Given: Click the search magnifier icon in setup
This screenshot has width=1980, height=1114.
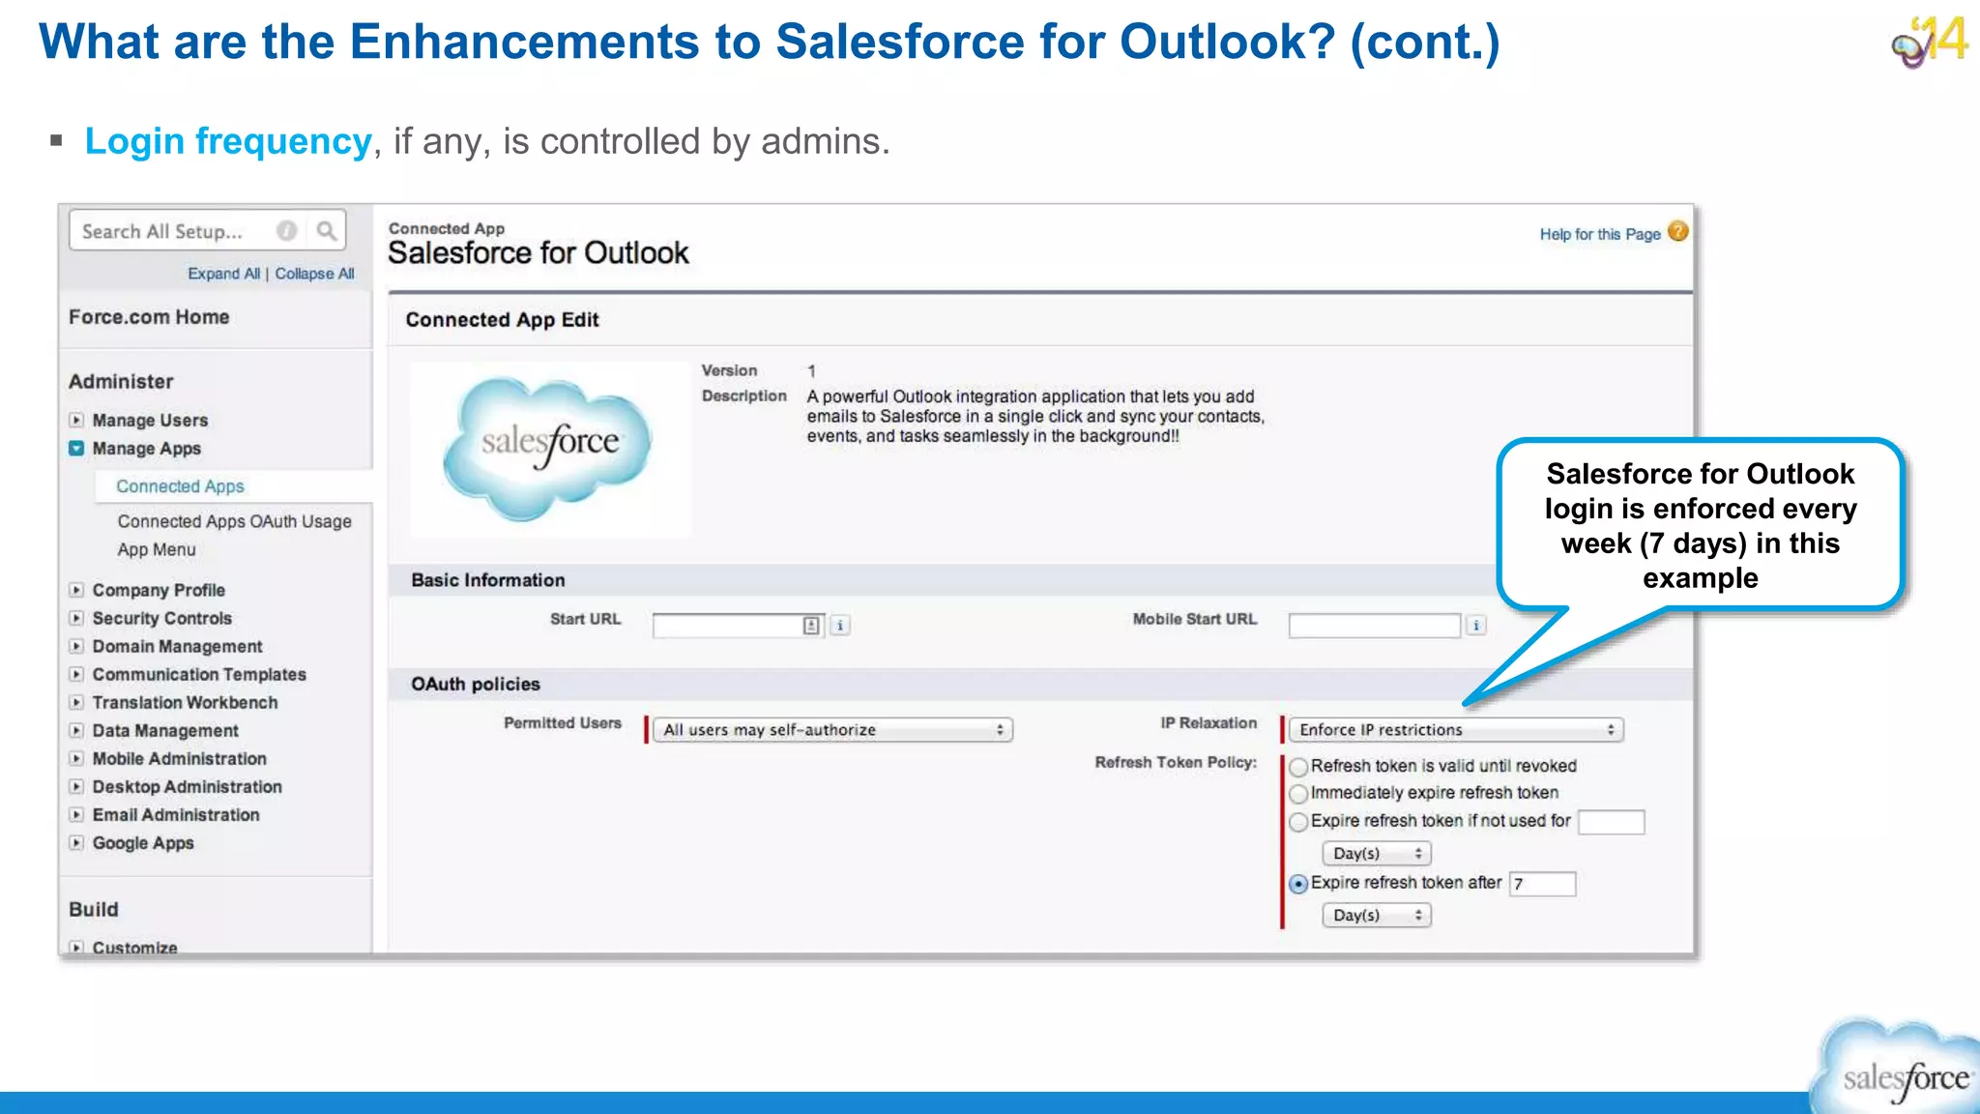Looking at the screenshot, I should pos(326,231).
